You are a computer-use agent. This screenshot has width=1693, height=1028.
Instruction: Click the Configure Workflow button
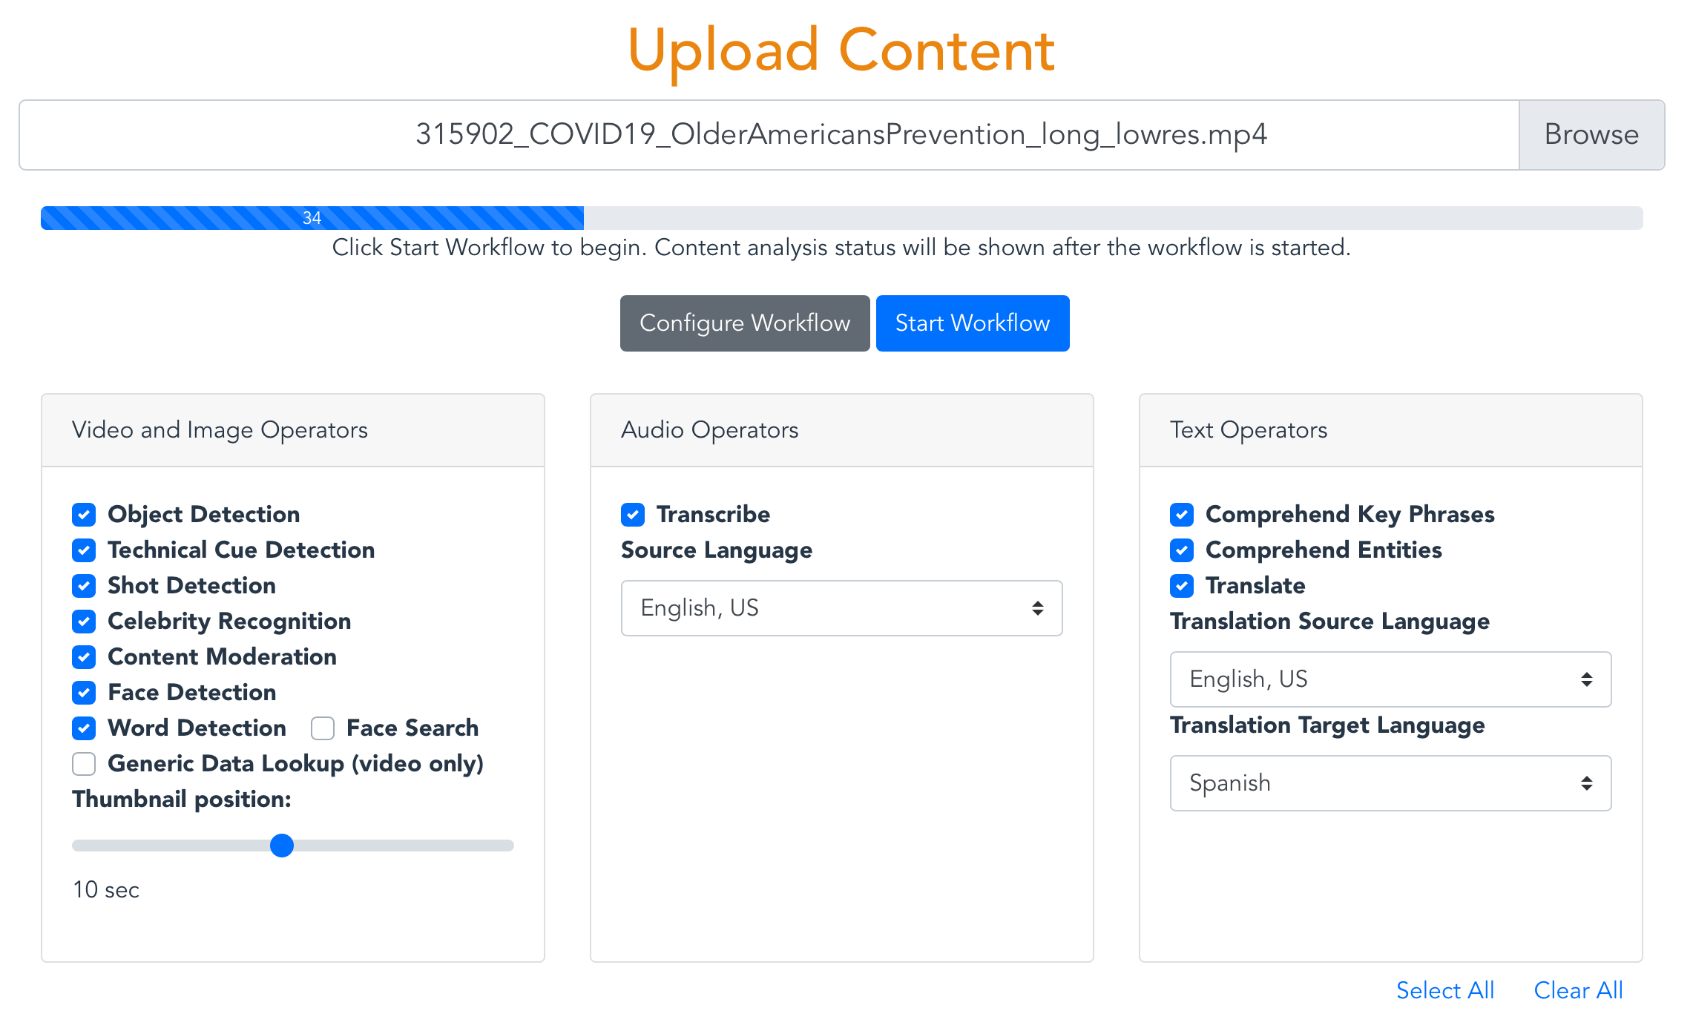point(745,323)
